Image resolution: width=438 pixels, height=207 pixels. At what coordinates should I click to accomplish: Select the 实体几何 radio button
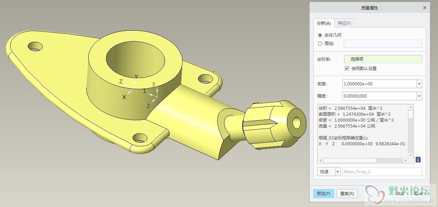(320, 35)
